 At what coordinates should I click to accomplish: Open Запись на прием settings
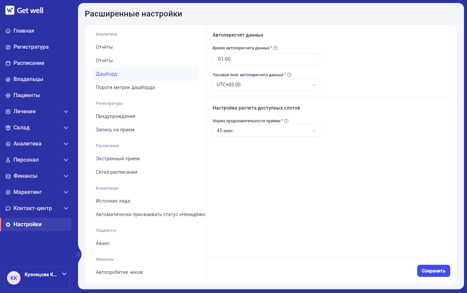pyautogui.click(x=145, y=130)
